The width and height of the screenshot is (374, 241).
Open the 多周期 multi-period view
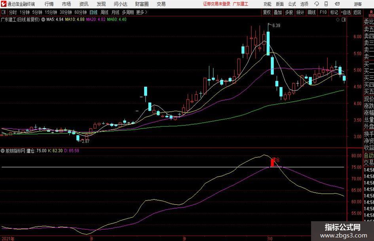pyautogui.click(x=128, y=12)
